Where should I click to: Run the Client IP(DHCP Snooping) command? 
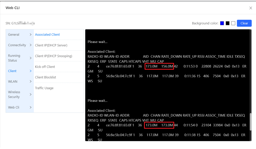[x=53, y=56]
